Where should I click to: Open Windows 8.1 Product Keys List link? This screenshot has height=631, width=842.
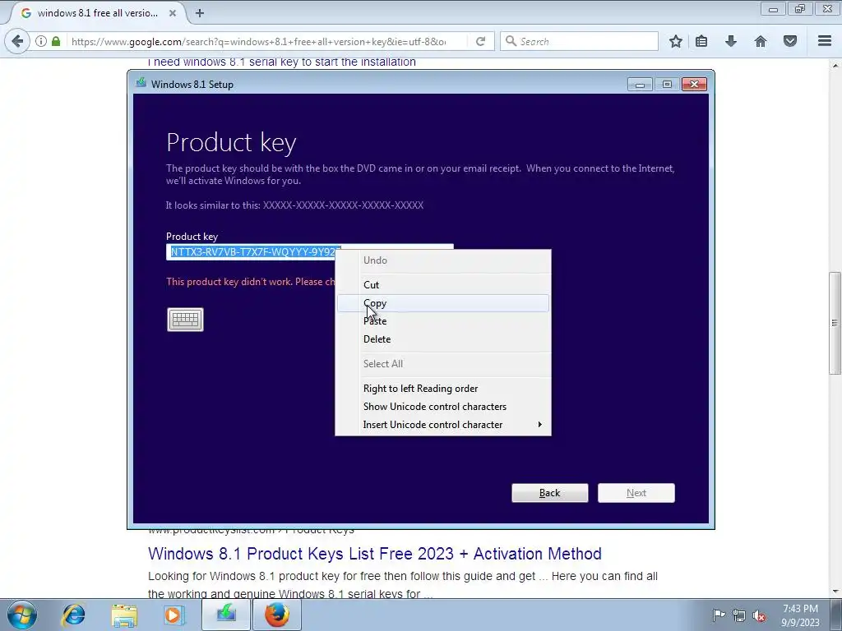click(x=375, y=553)
